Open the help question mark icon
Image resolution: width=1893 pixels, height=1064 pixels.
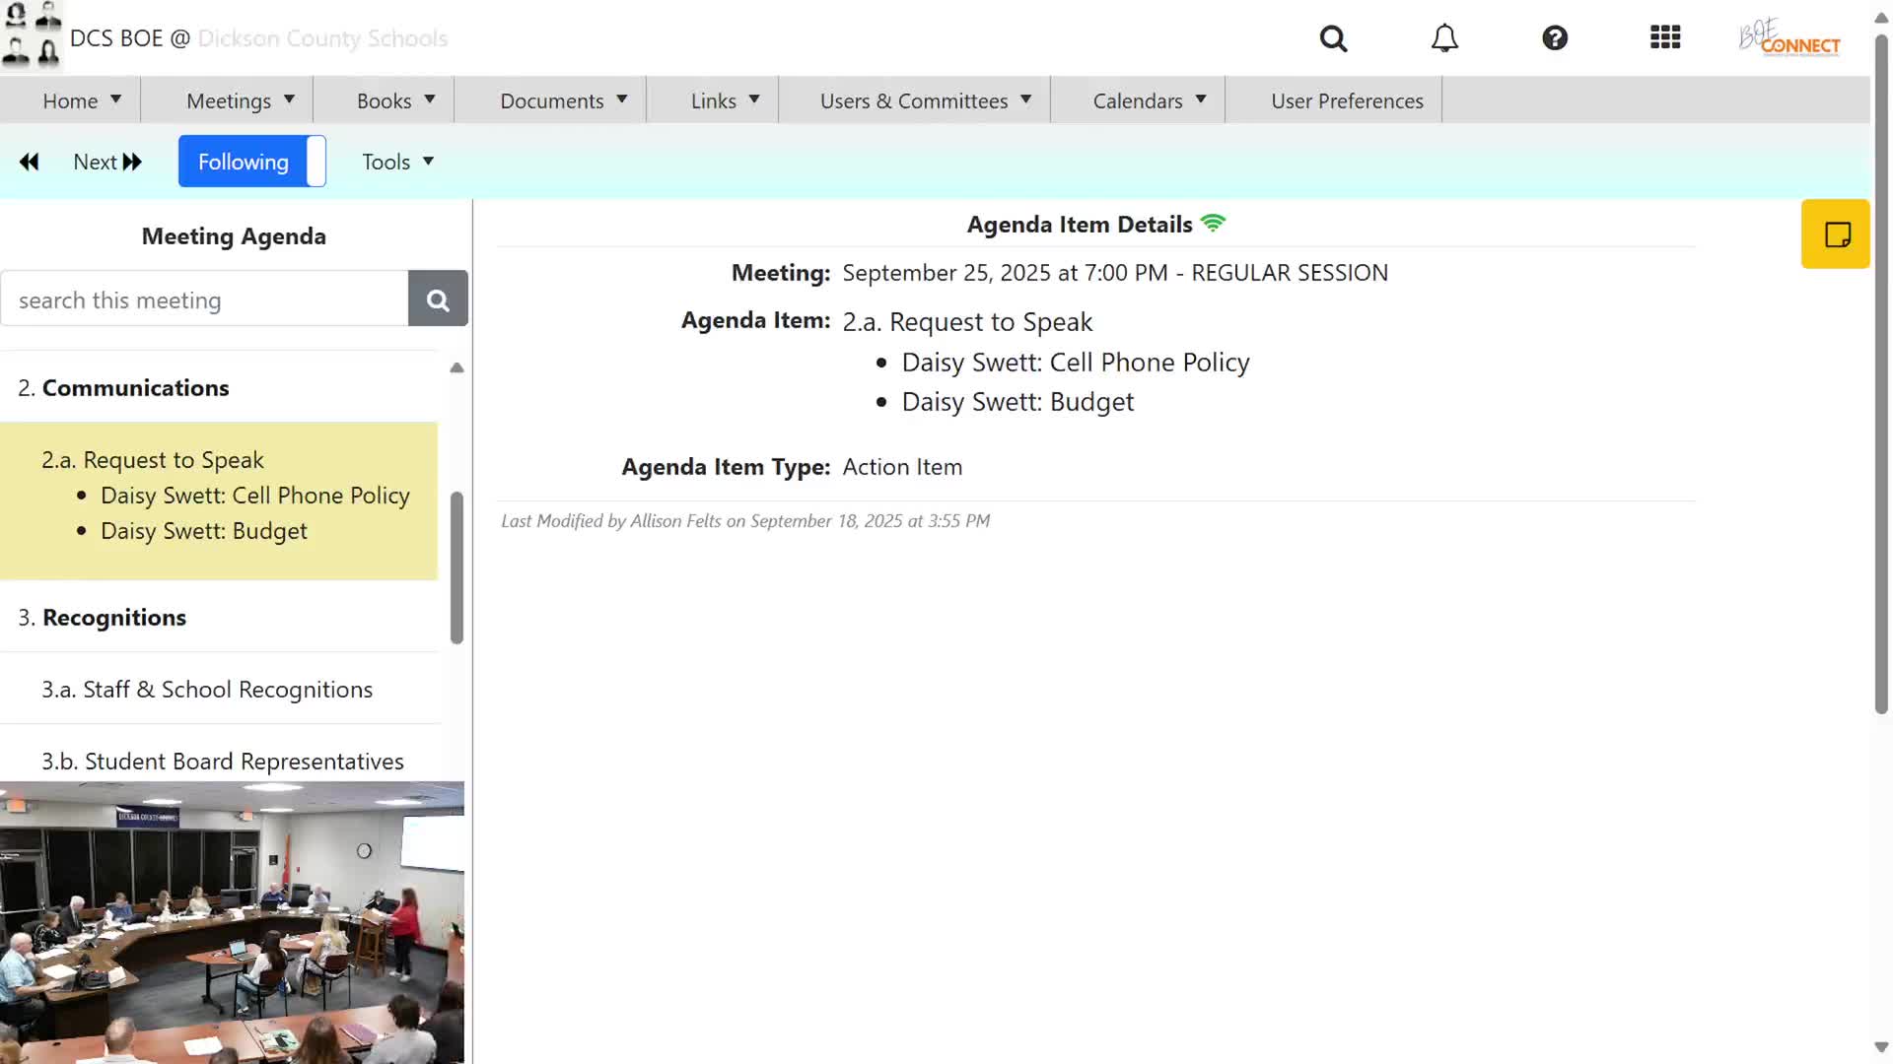point(1555,38)
